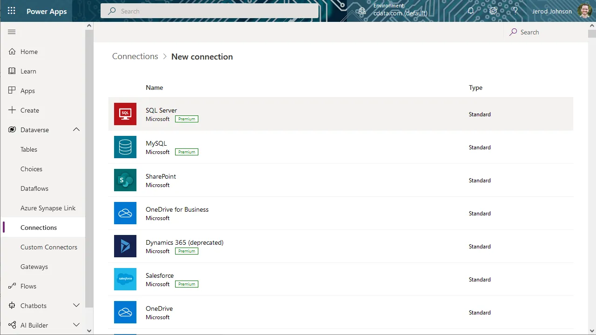Select the SQL Server connector icon
Image resolution: width=596 pixels, height=335 pixels.
[x=125, y=114]
